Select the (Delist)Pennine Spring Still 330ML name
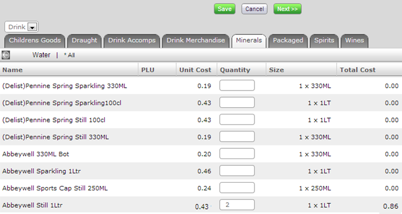This screenshot has width=402, height=214. click(55, 137)
